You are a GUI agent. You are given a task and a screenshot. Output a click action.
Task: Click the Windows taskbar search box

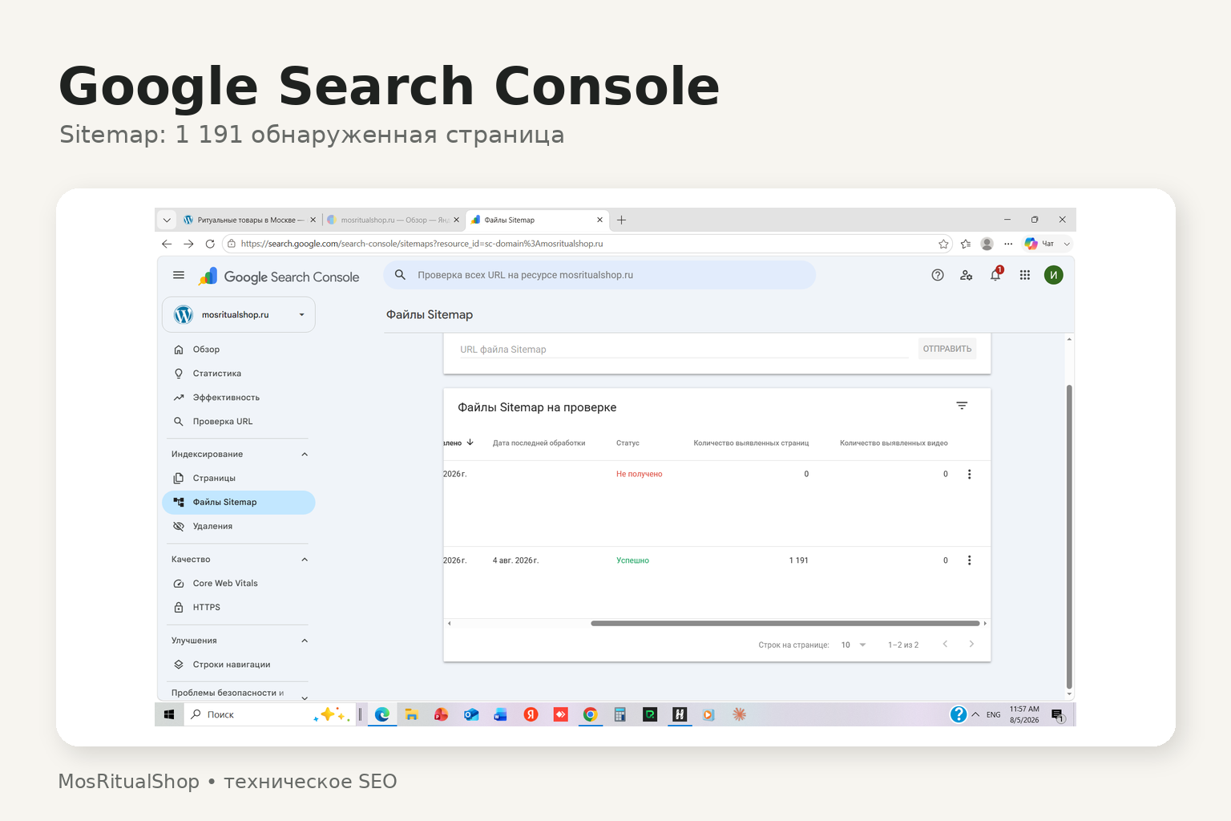269,714
